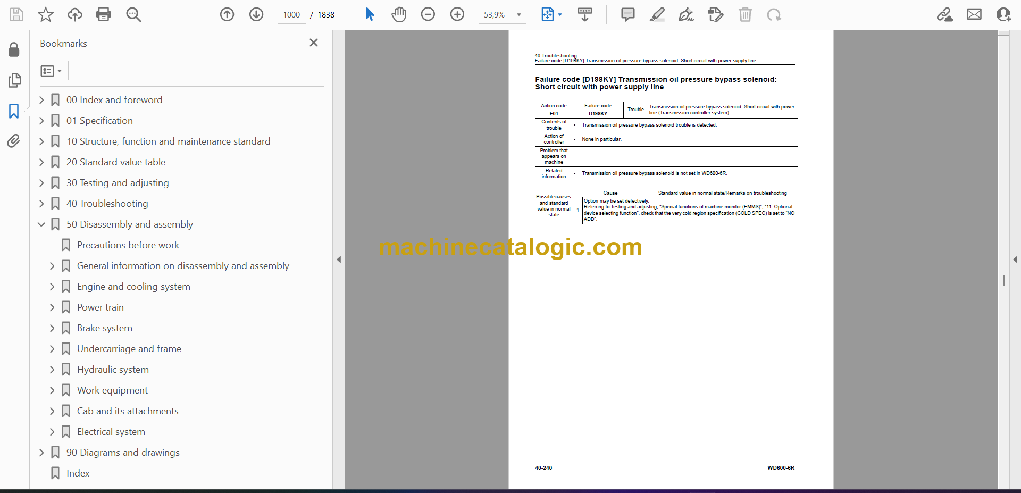
Task: Upload file to cloud icon
Action: tap(74, 14)
